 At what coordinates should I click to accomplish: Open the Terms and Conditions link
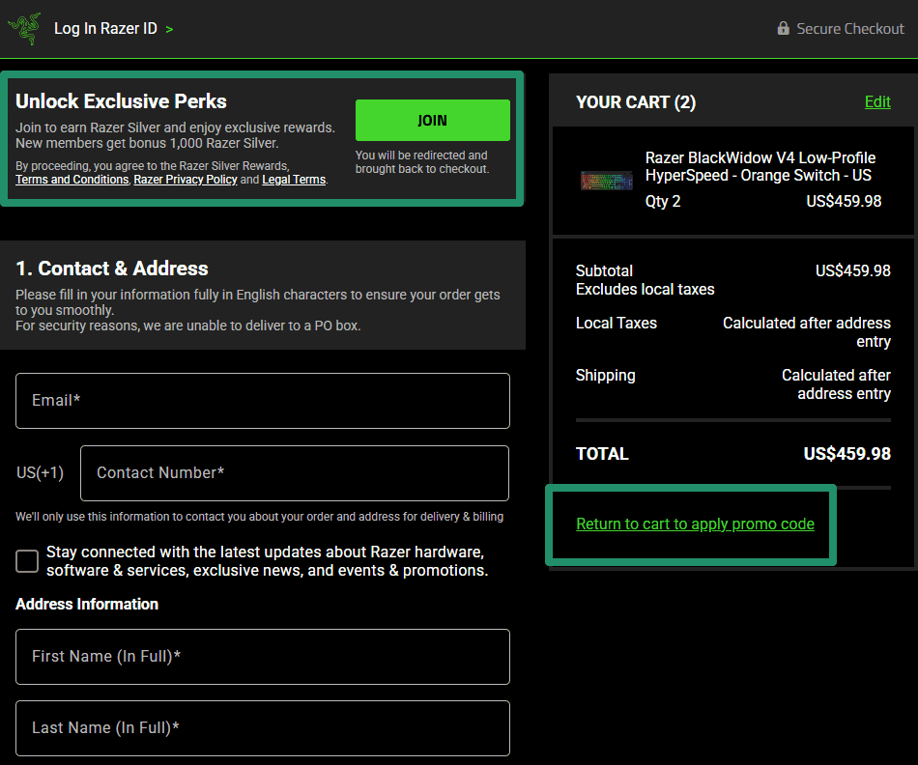[x=72, y=180]
